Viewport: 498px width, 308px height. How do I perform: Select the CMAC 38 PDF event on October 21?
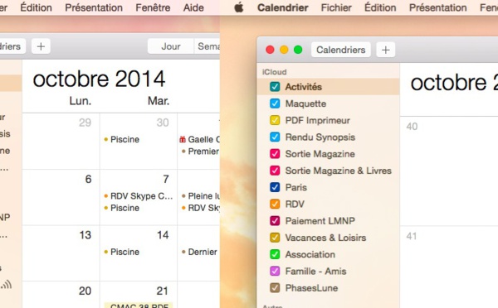[x=139, y=306]
